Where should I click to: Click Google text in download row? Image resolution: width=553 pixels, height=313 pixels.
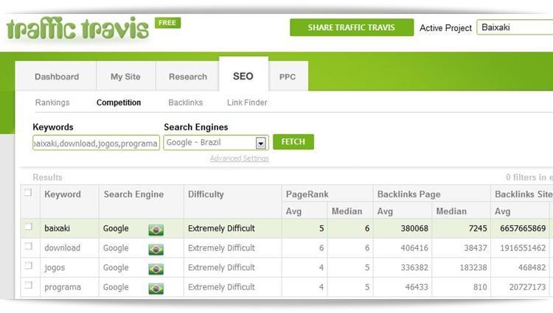point(116,248)
